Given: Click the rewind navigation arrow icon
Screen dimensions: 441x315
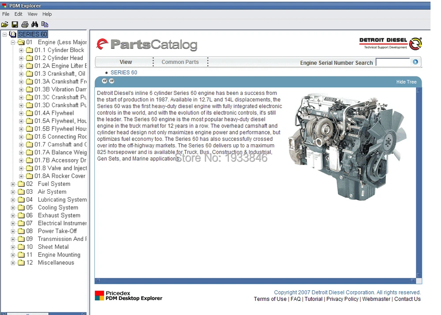Looking at the screenshot, I should [105, 81].
